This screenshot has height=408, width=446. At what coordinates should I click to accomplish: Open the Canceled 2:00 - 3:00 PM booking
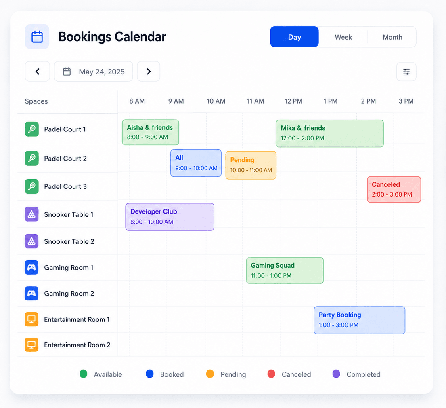(x=394, y=190)
